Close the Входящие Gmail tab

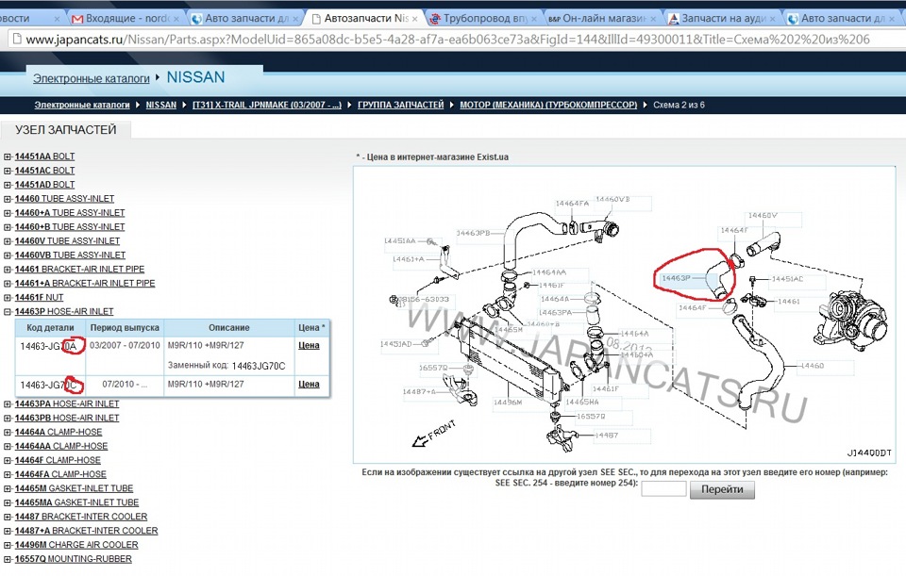point(176,19)
